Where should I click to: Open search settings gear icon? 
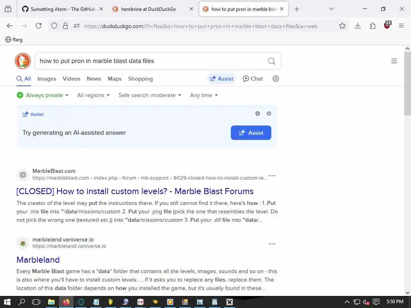tap(275, 79)
